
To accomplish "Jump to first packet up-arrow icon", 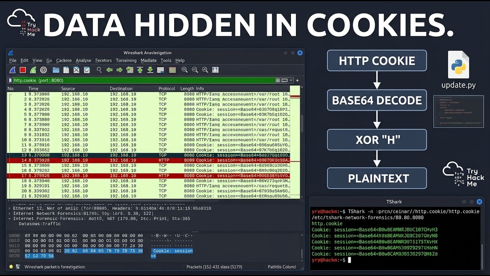I will pos(140,70).
